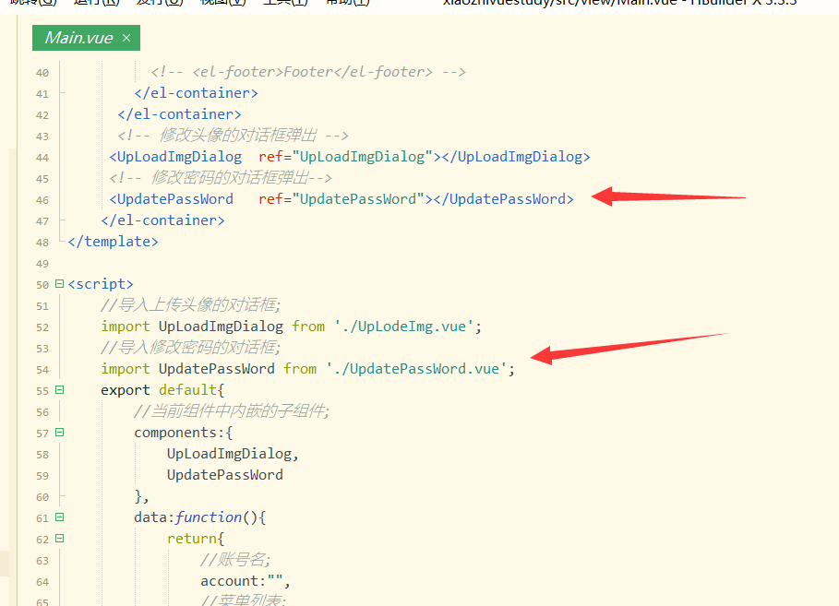839x606 pixels.
Task: Click the opening UpLoadImgDialog tag on line 44
Action: (x=175, y=157)
